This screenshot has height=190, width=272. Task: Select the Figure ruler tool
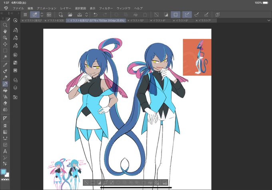pos(5,118)
